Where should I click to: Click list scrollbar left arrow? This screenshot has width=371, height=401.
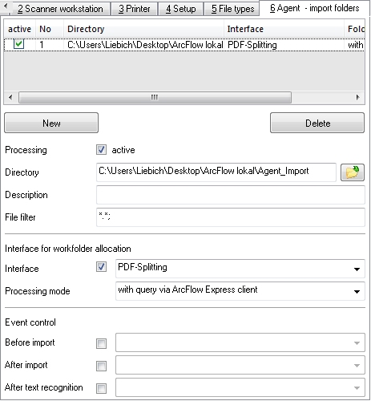10,97
